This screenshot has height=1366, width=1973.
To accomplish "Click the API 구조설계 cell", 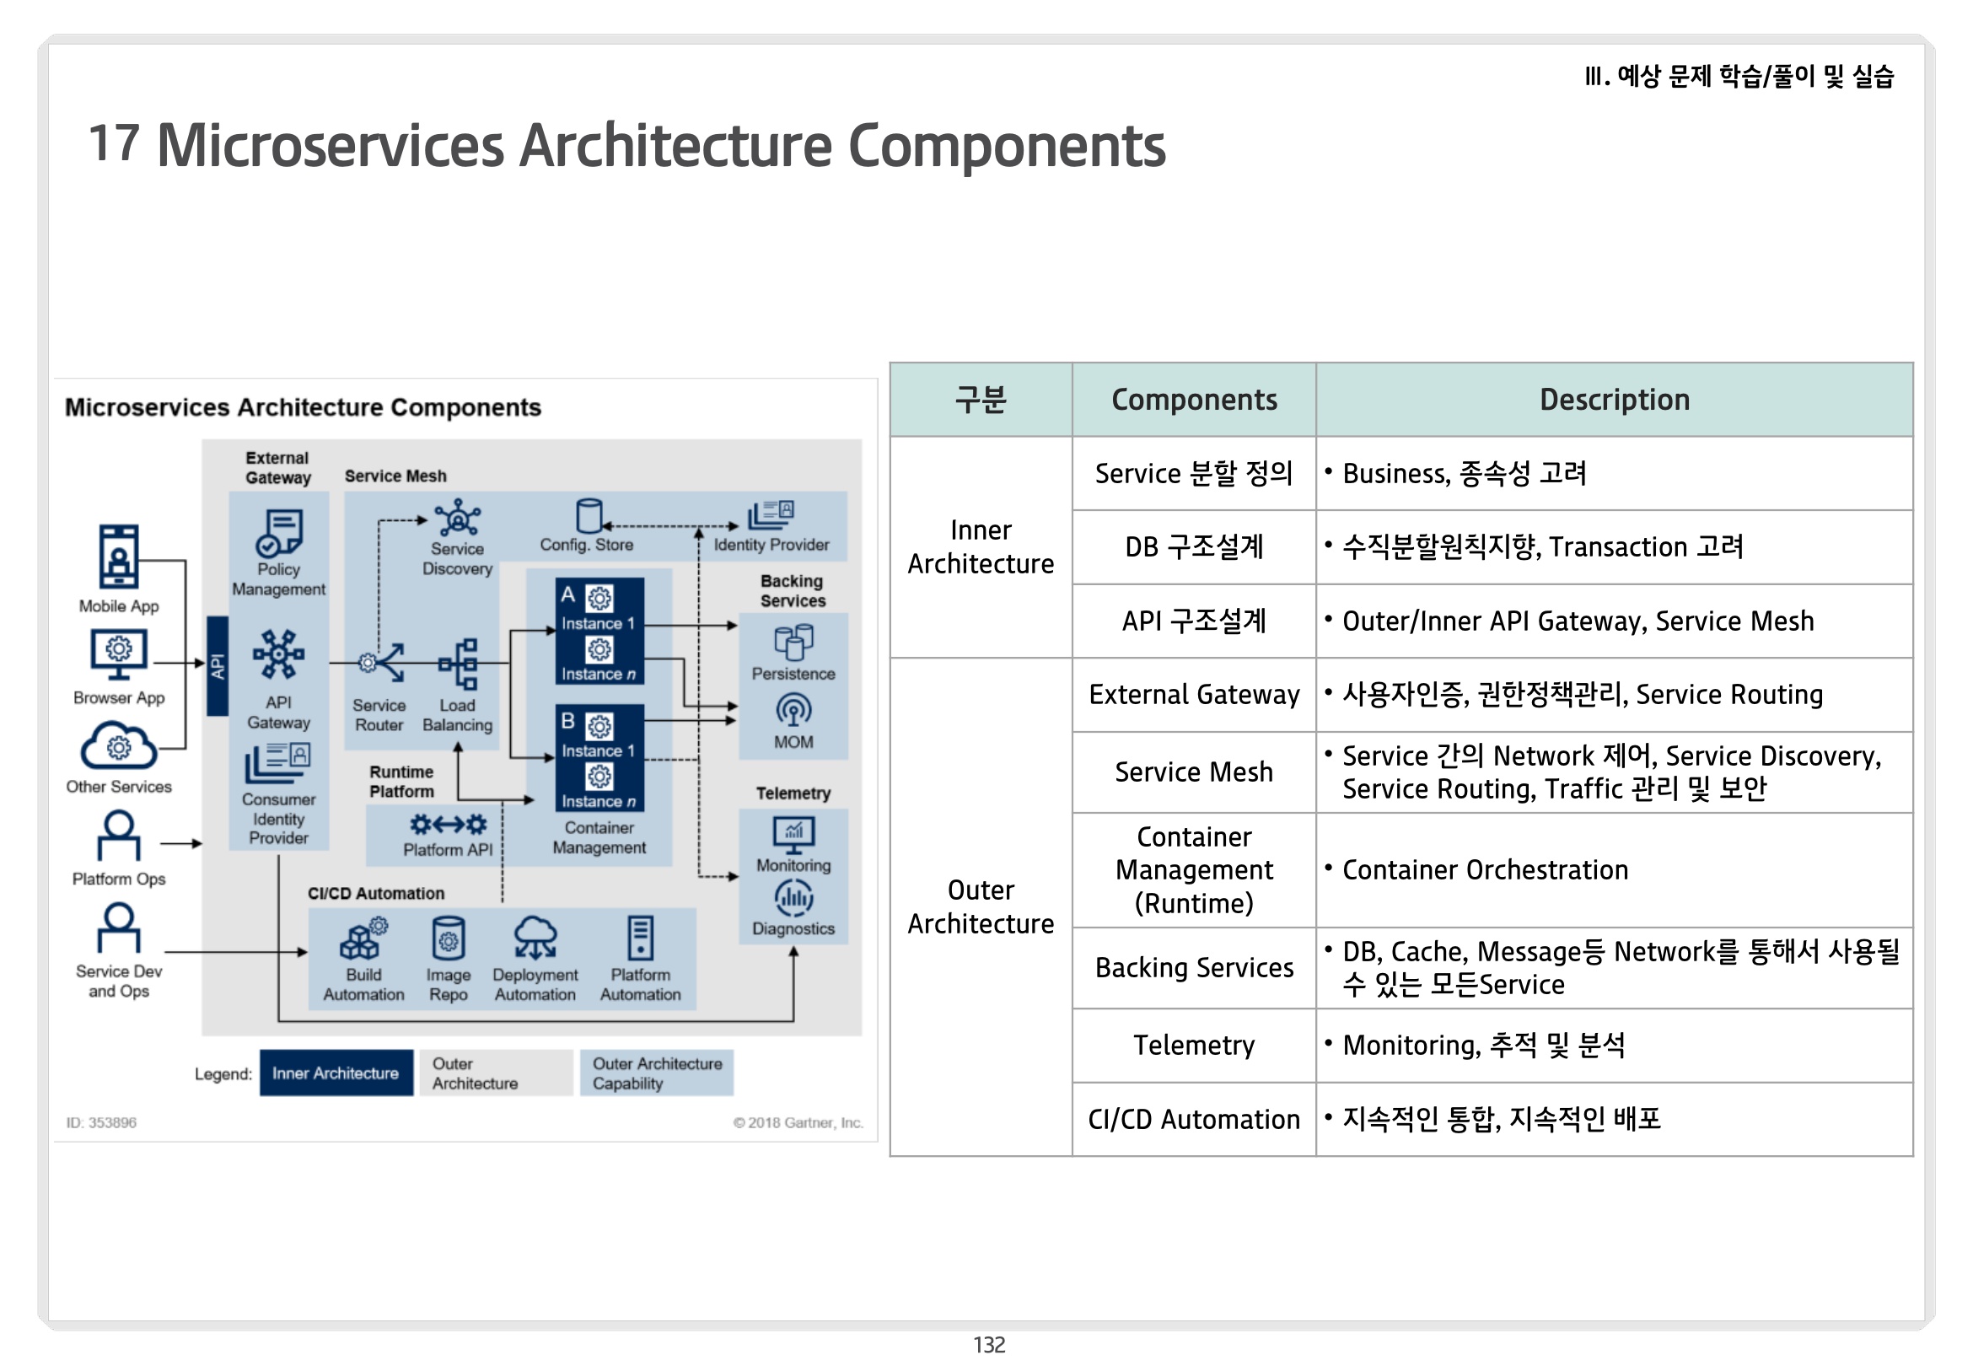I will pos(1194,621).
